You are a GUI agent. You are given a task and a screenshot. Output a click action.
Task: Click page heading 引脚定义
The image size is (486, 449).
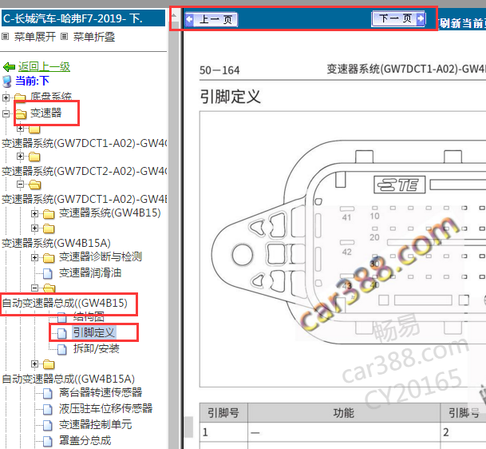(x=230, y=97)
